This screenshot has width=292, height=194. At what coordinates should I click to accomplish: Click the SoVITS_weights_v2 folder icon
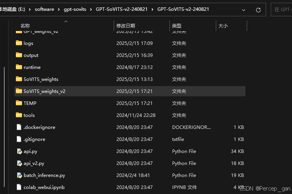click(19, 91)
